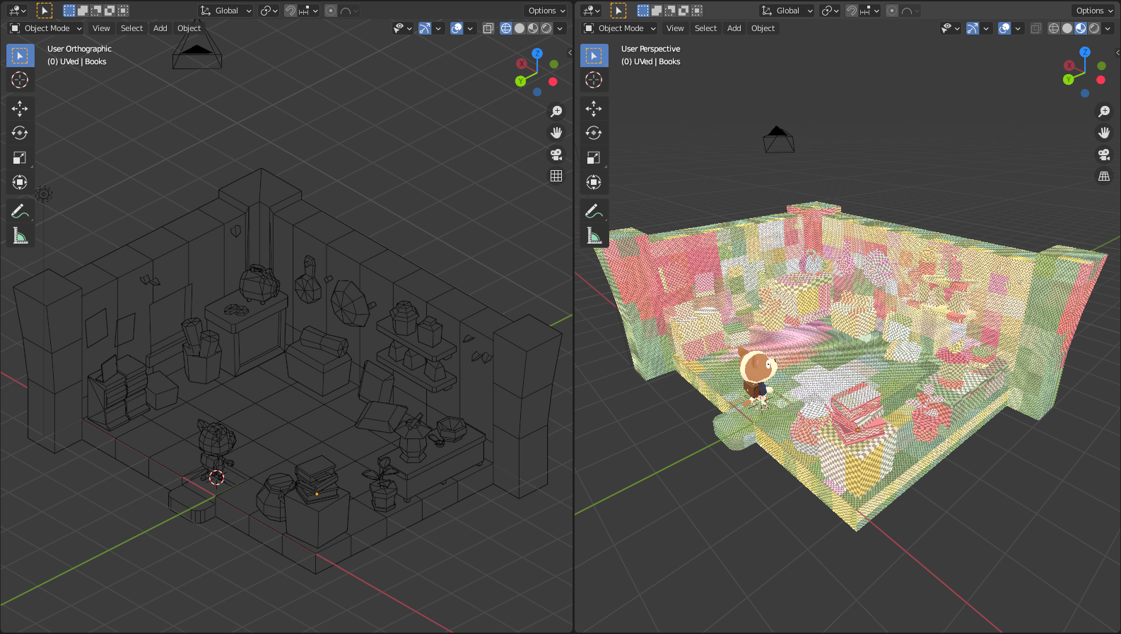The height and width of the screenshot is (634, 1121).
Task: Enable material preview shading in left viewport
Action: tap(533, 28)
